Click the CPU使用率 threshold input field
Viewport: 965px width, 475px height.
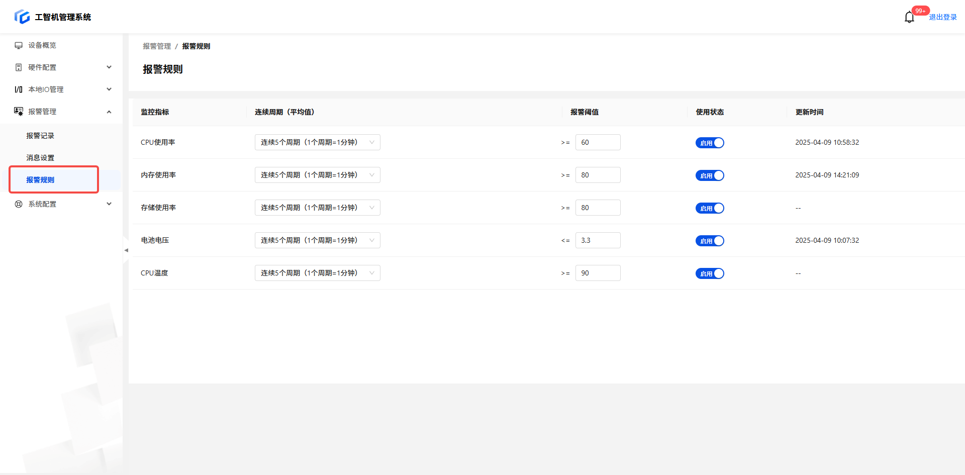pos(598,142)
